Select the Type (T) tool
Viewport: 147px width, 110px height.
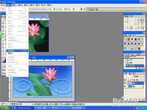point(5,44)
